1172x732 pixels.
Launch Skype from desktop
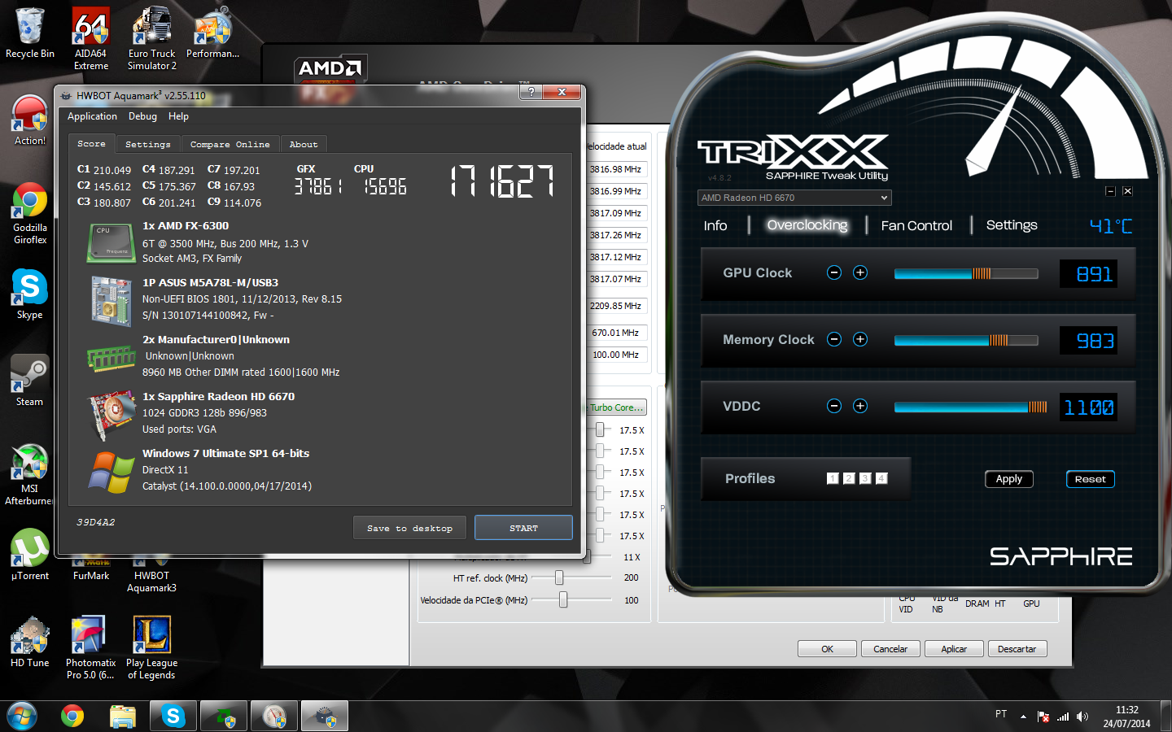[30, 294]
